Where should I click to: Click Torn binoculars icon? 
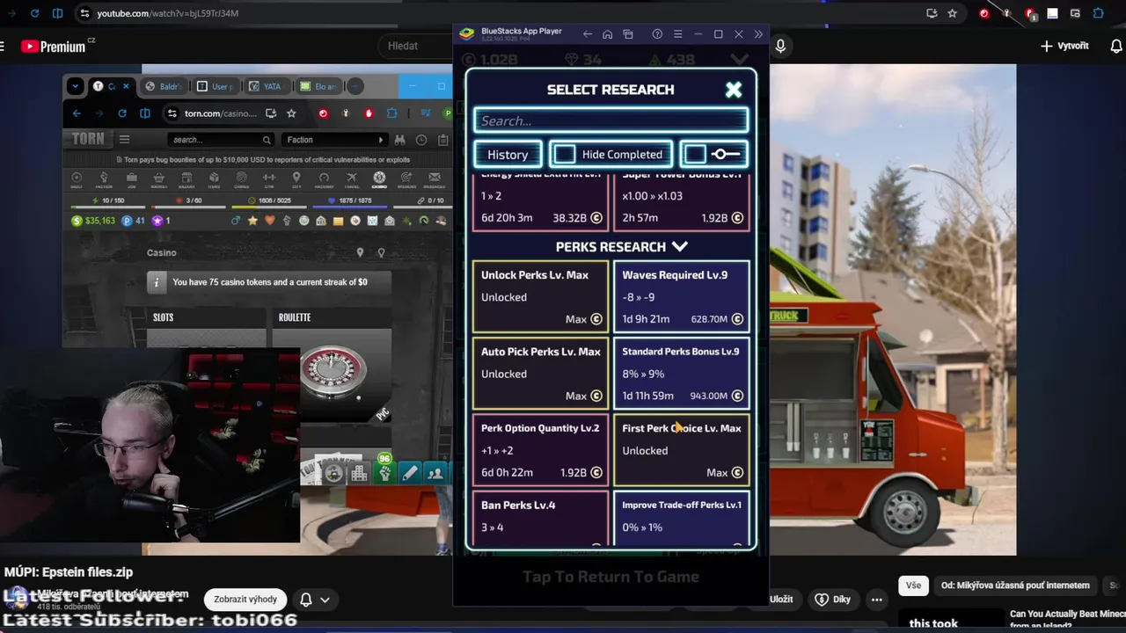click(x=399, y=140)
